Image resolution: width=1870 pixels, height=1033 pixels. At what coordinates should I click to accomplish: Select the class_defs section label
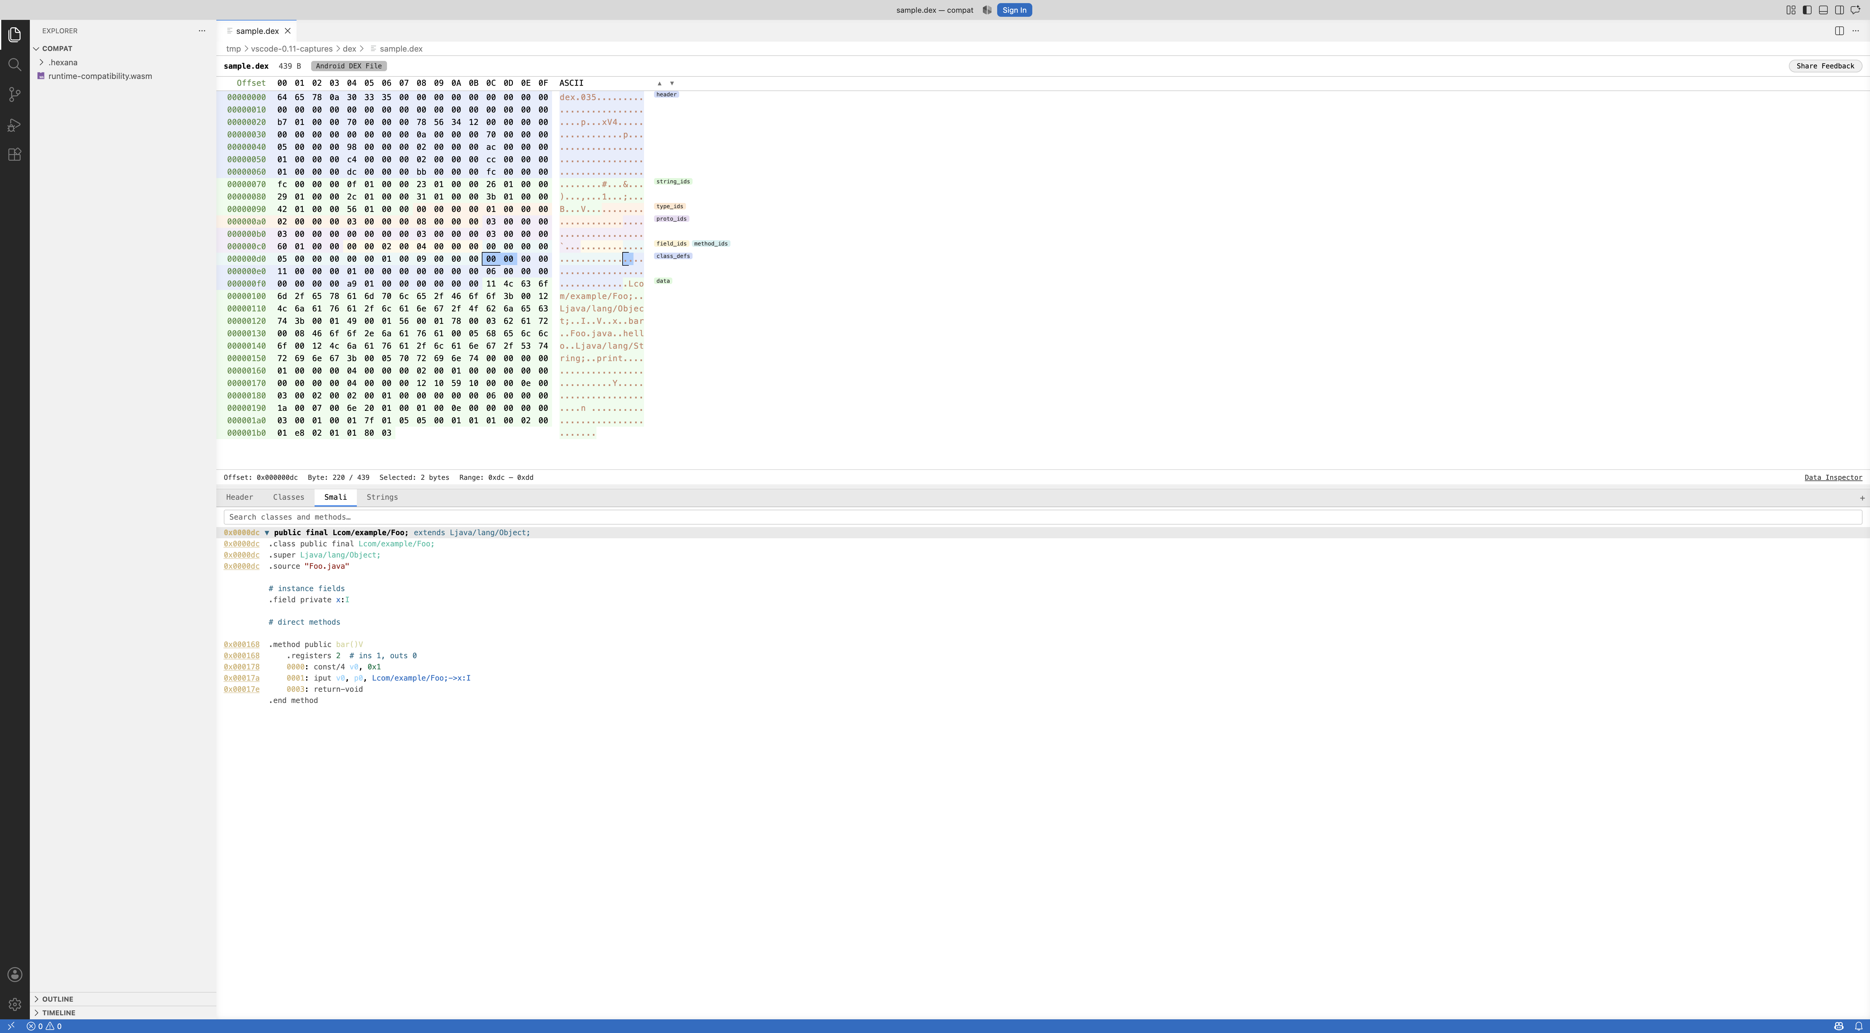(x=673, y=256)
